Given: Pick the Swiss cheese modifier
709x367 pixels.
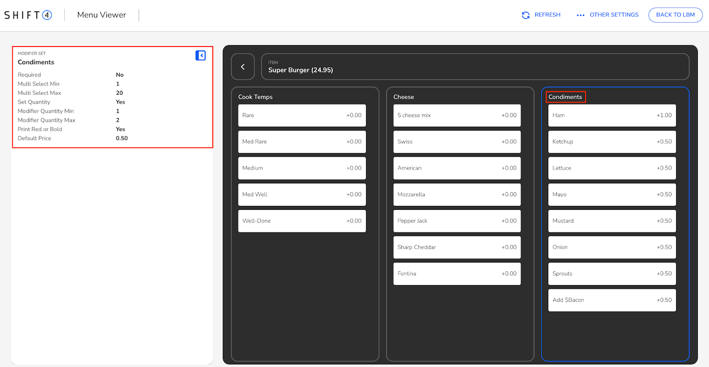Looking at the screenshot, I should (457, 142).
